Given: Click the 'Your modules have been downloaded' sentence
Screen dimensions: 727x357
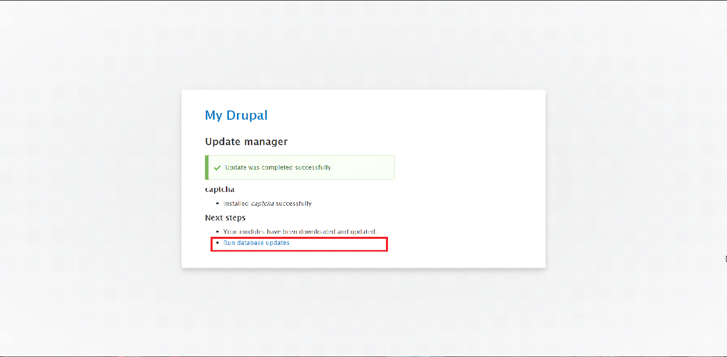Looking at the screenshot, I should coord(300,232).
